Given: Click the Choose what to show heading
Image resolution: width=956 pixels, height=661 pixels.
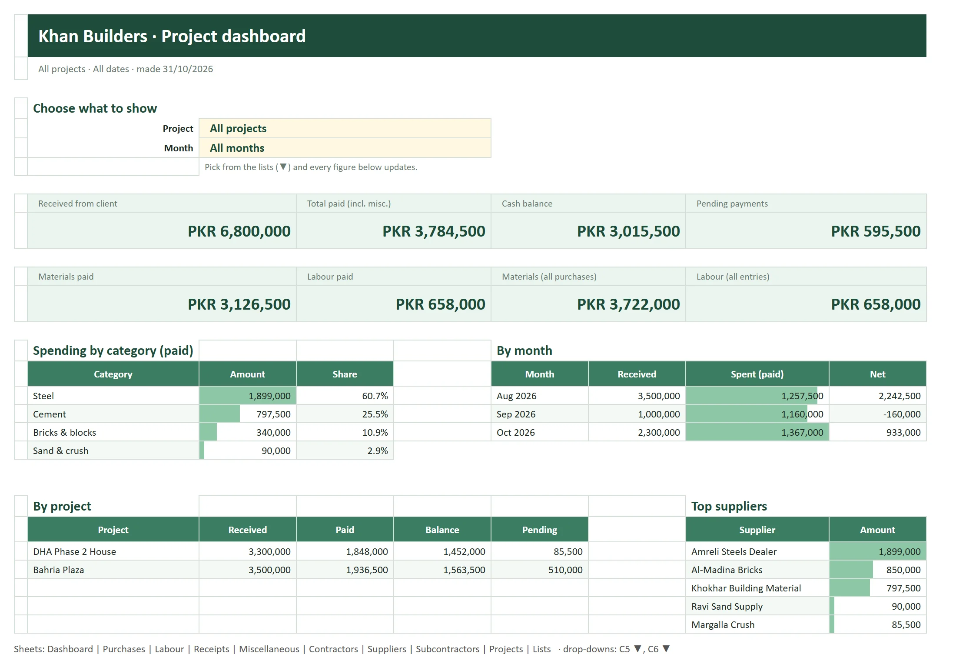Looking at the screenshot, I should (95, 108).
